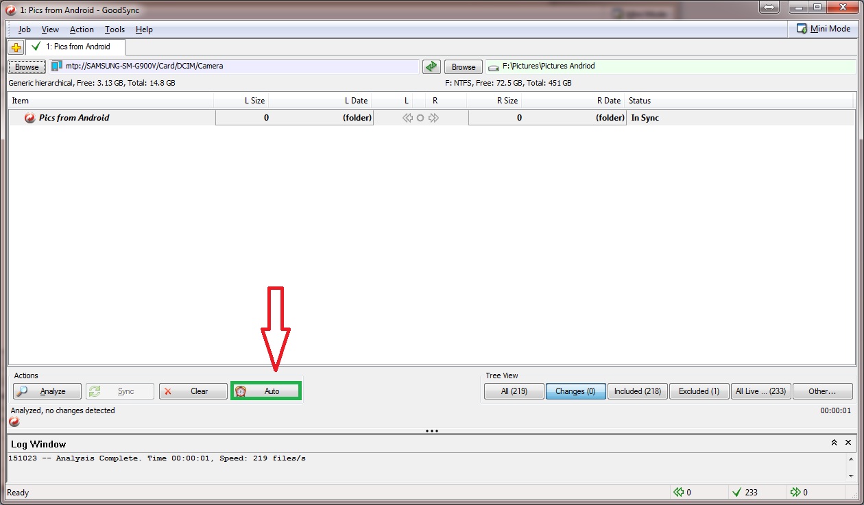Viewport: 864px width, 505px height.
Task: Toggle the Changes (0) filter
Action: coord(576,391)
